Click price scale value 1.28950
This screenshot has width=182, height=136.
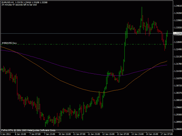[x=178, y=122]
